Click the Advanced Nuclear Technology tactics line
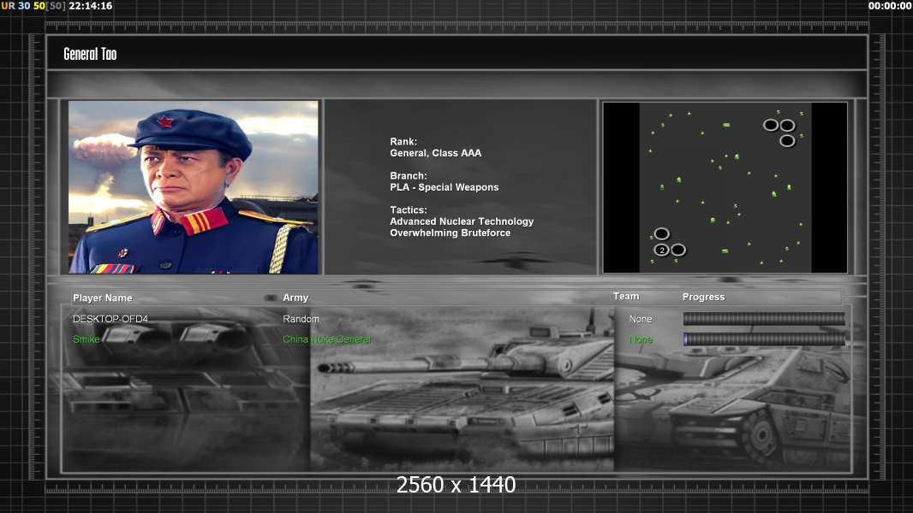This screenshot has height=513, width=913. [462, 221]
